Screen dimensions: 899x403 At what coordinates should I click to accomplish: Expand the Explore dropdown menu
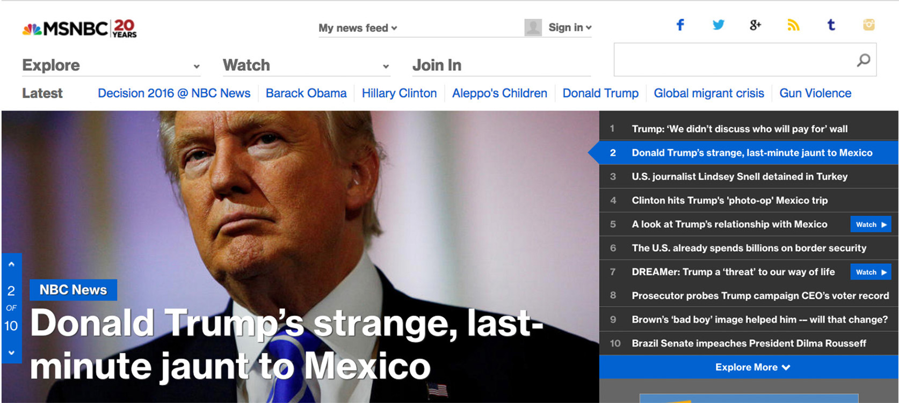coord(111,65)
